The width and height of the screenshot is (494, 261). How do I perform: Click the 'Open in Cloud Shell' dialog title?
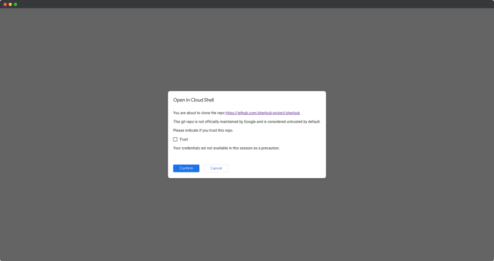194,100
